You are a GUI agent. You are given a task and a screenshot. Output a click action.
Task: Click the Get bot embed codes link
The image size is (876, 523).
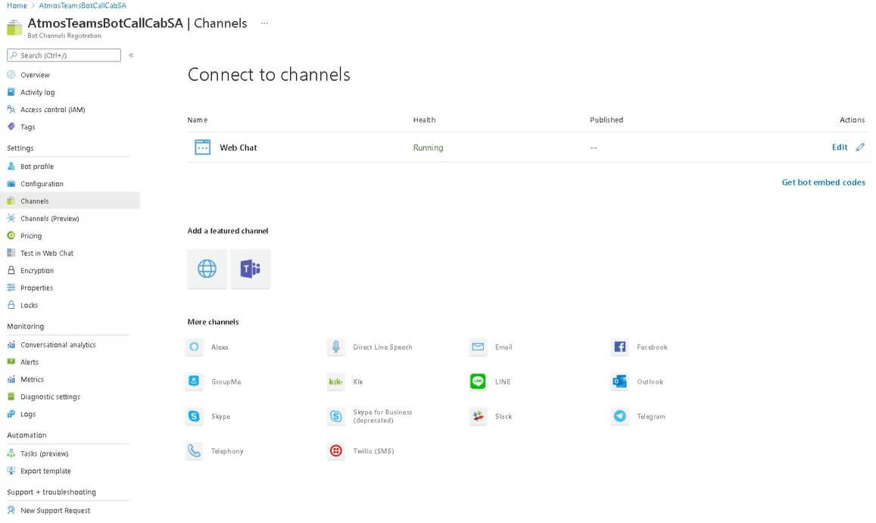[x=823, y=182]
